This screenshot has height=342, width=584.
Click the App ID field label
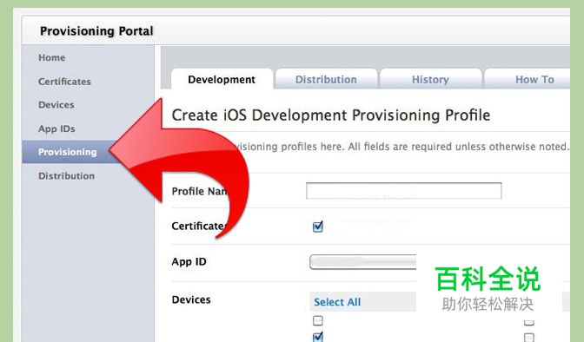click(x=189, y=261)
